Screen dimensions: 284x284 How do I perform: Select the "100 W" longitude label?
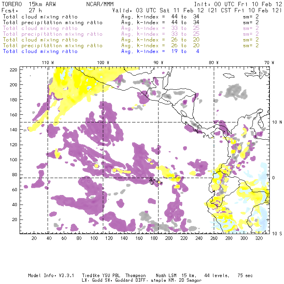(x=103, y=63)
